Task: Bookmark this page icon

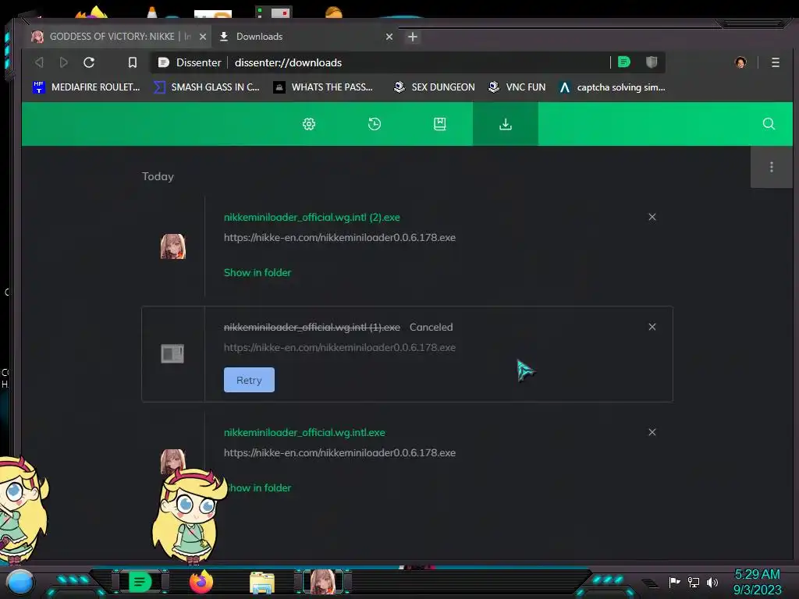Action: [x=133, y=62]
